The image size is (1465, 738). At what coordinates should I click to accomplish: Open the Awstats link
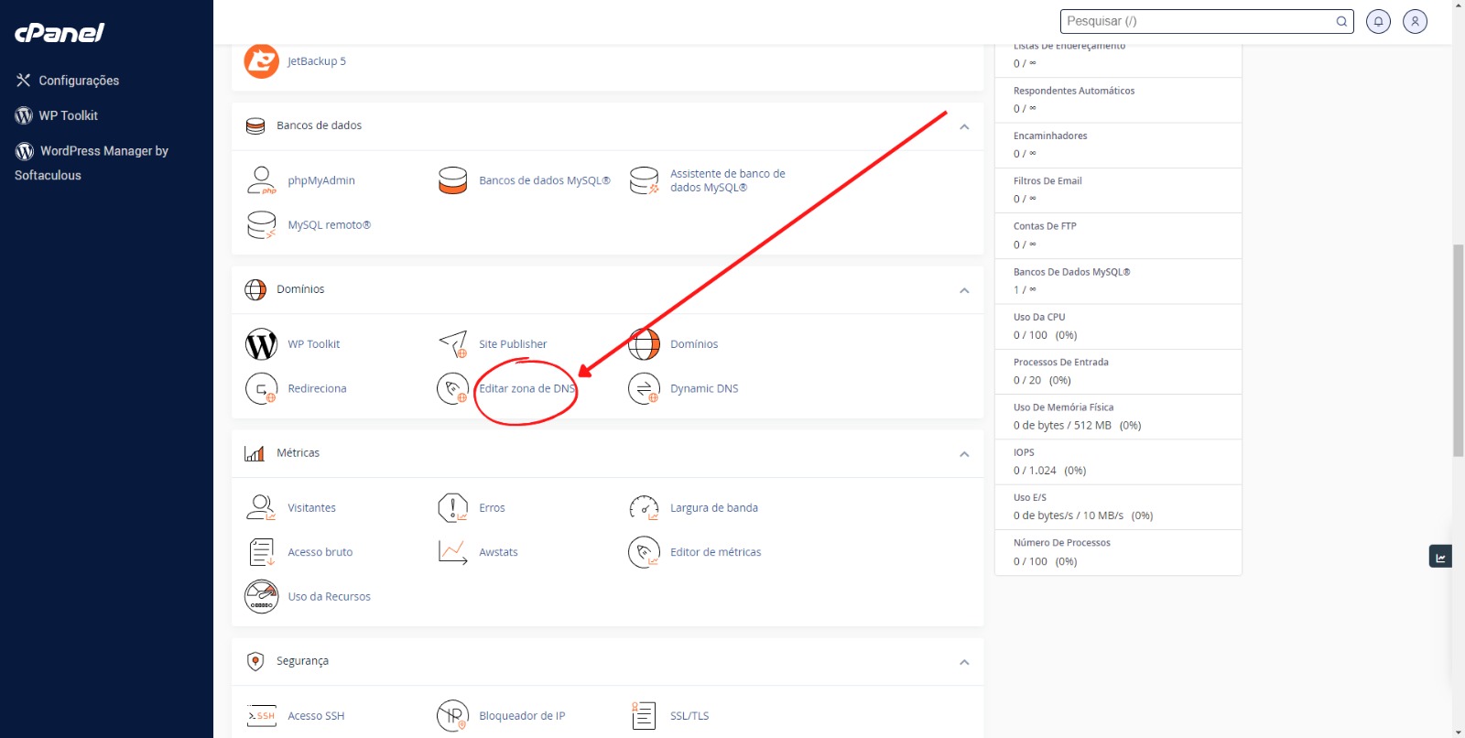coord(498,552)
